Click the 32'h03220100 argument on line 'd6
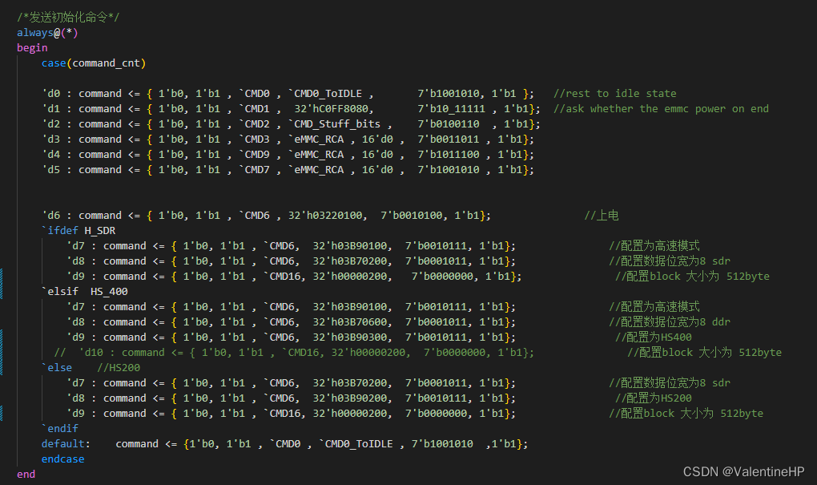This screenshot has height=485, width=817. click(325, 216)
